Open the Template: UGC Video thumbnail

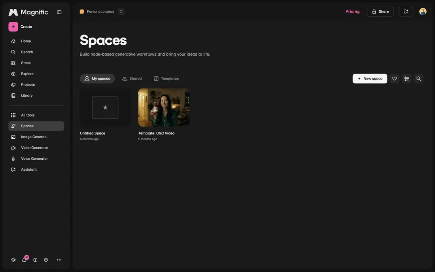[164, 107]
